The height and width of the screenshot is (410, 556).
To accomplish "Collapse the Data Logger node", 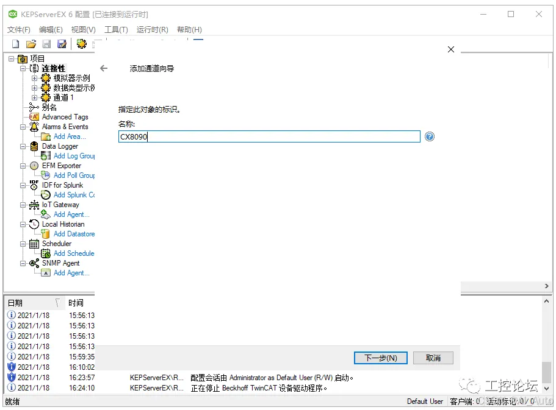I will click(x=23, y=146).
